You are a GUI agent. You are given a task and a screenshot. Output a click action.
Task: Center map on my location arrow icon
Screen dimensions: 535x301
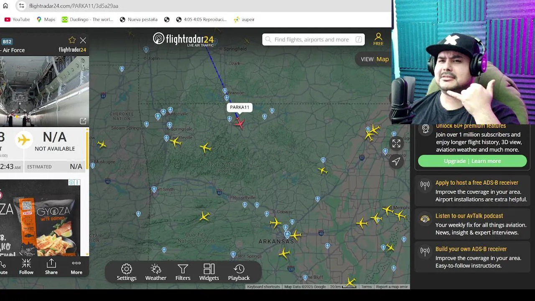396,161
